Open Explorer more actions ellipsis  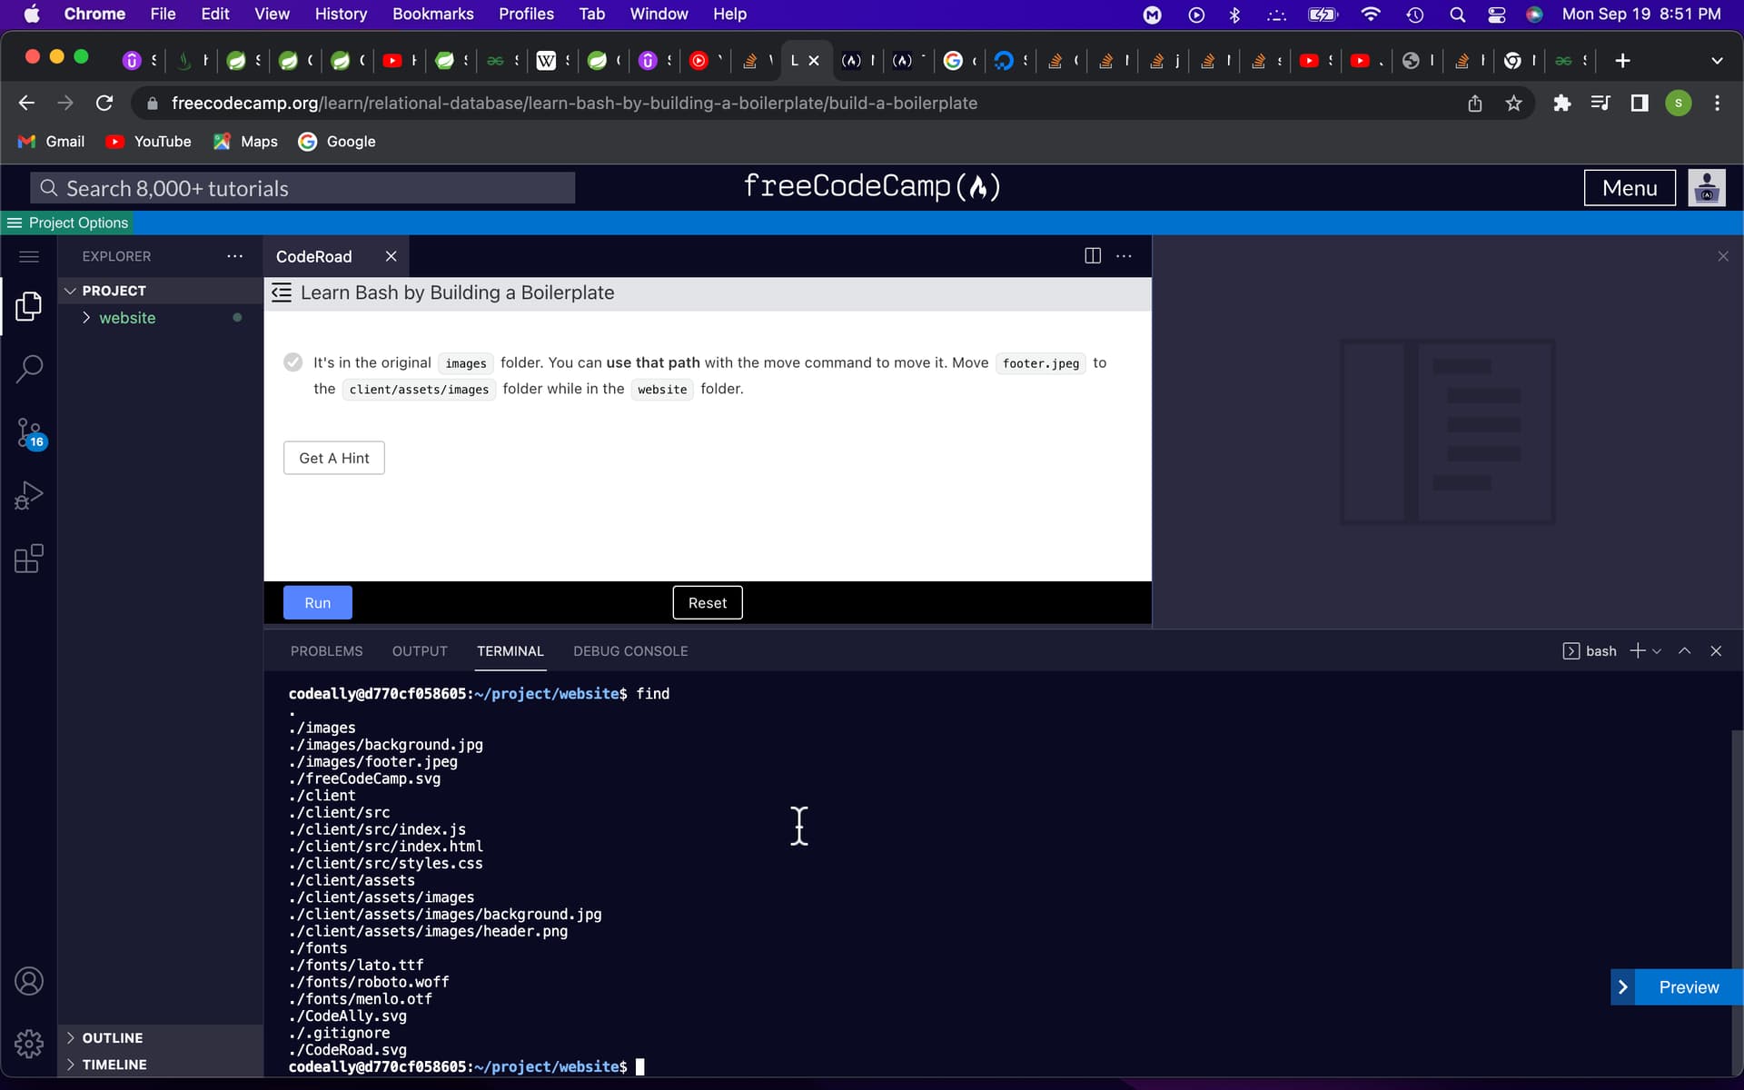pos(235,256)
